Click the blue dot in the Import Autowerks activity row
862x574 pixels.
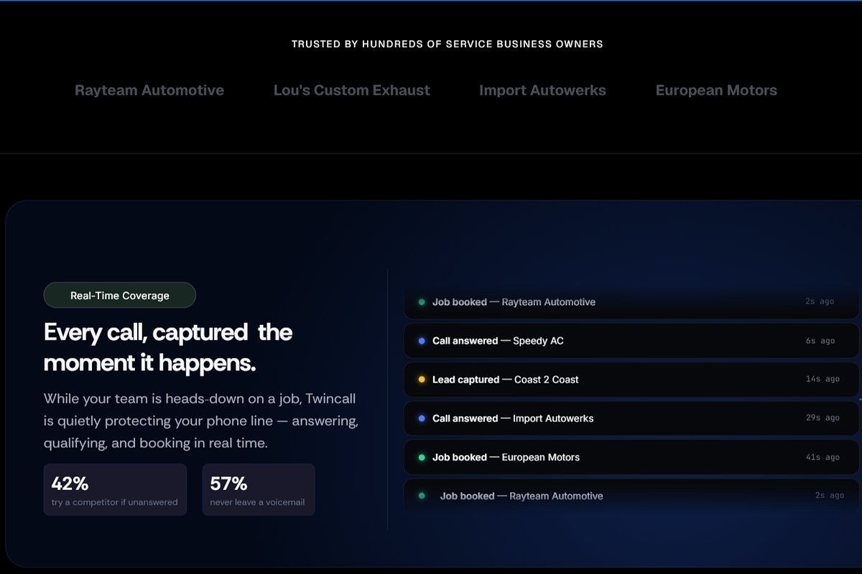(422, 418)
